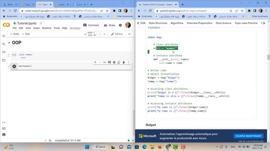The width and height of the screenshot is (270, 151).
Task: Open more cell actions menu
Action: [128, 62]
